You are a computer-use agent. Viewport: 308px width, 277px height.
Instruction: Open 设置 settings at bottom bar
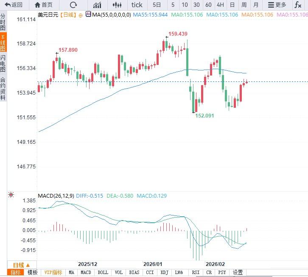click(238, 273)
